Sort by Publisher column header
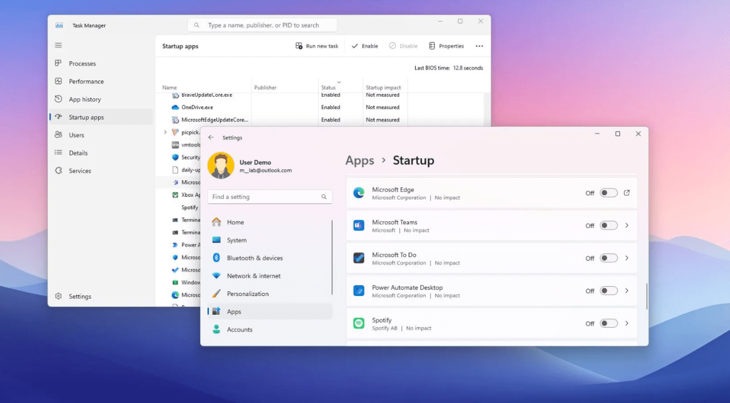 tap(265, 88)
